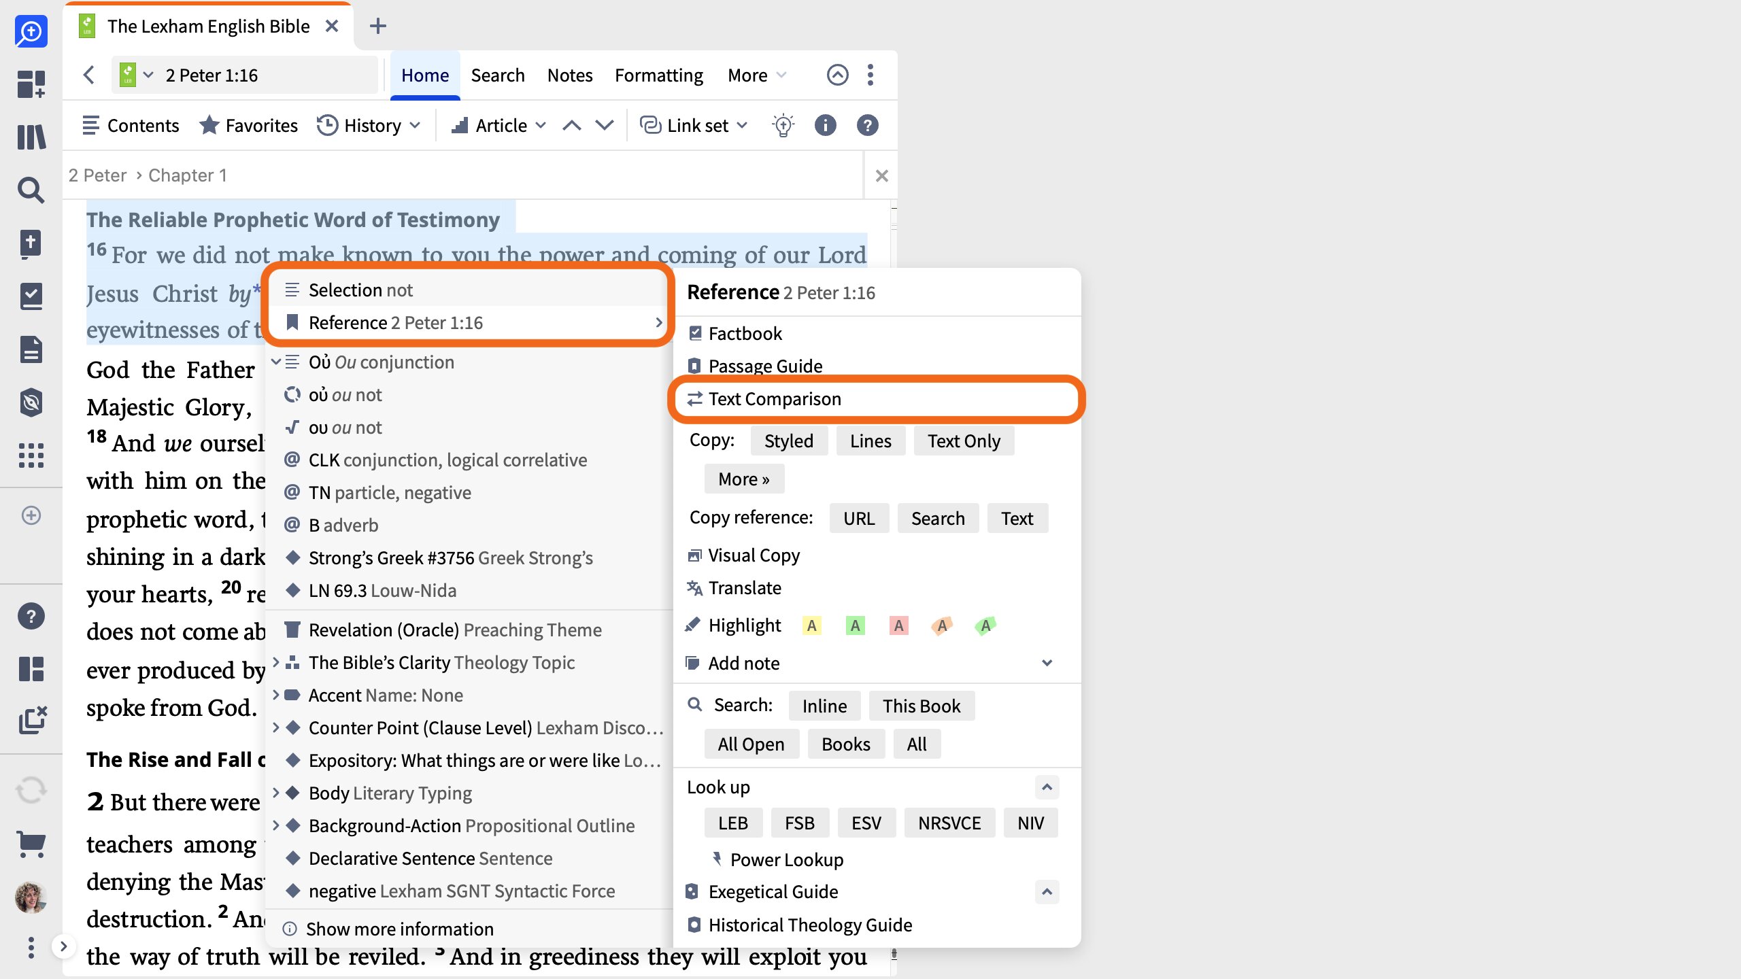Image resolution: width=1741 pixels, height=979 pixels.
Task: Open the Layouts icon in sidebar
Action: tap(31, 669)
